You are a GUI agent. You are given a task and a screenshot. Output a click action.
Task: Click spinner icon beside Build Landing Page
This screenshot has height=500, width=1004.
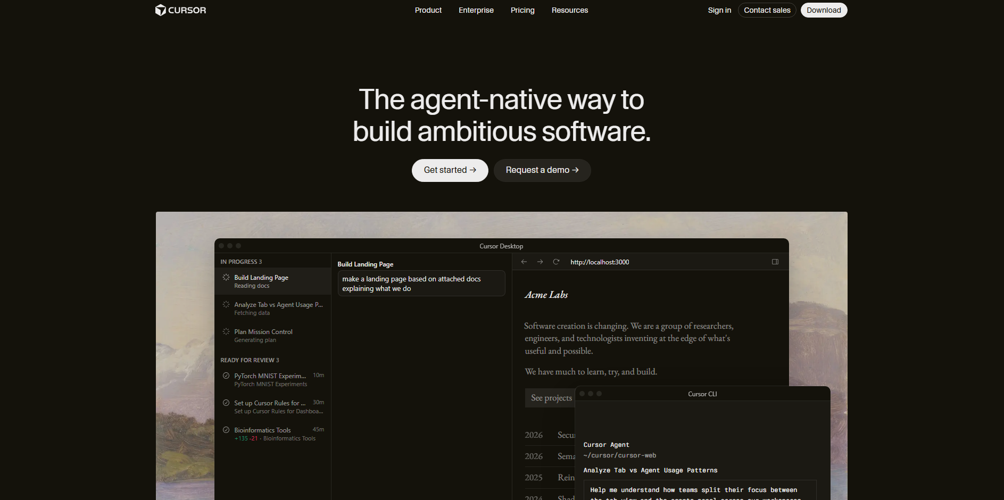(x=226, y=277)
